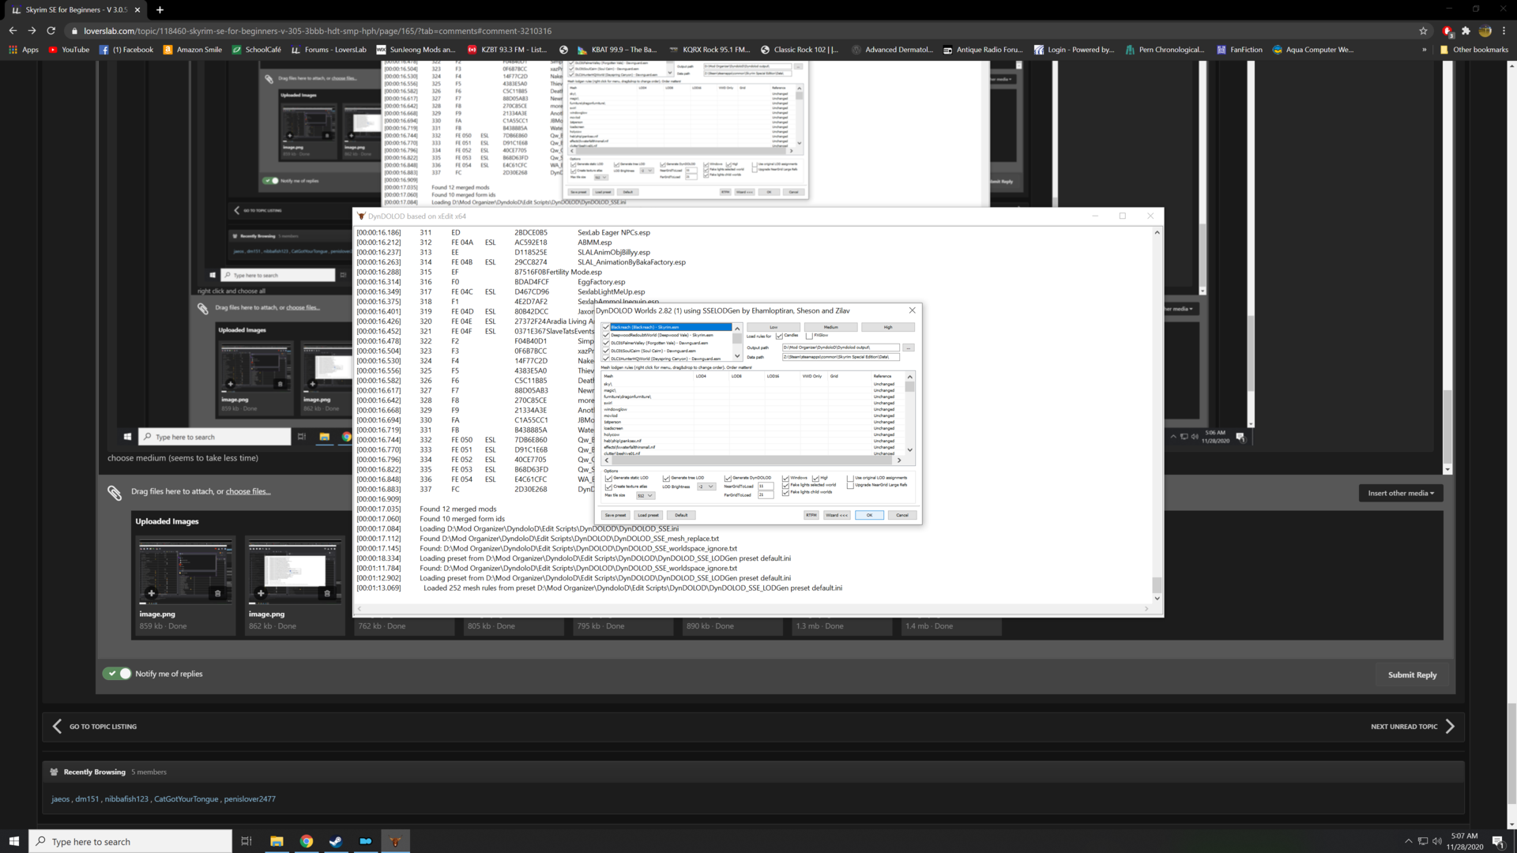
Task: Open the volume control in system tray
Action: [x=1437, y=841]
